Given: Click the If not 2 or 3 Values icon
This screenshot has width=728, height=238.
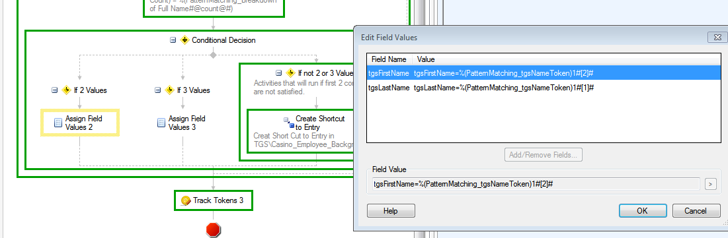Looking at the screenshot, I should point(291,73).
